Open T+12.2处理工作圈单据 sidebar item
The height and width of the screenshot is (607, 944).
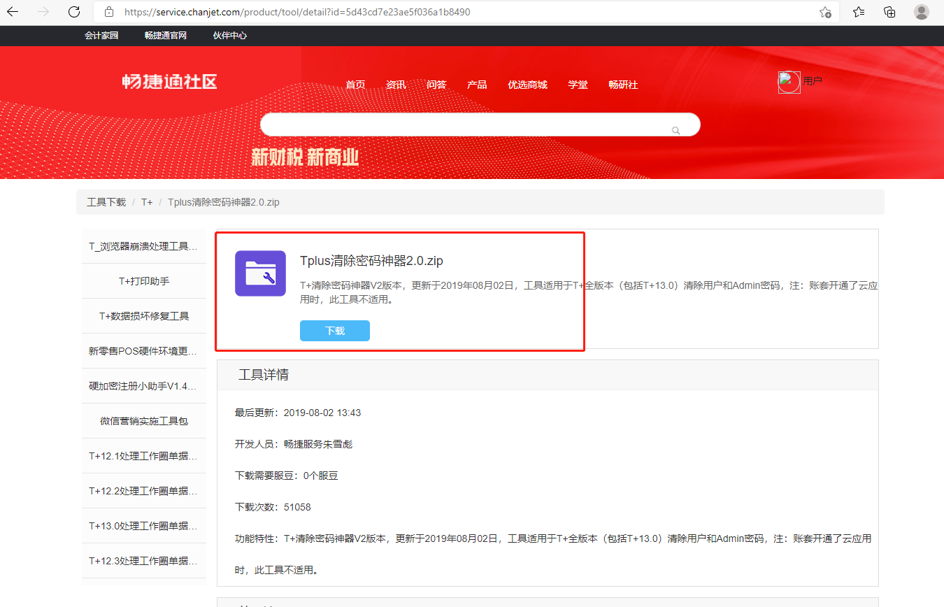coord(144,491)
